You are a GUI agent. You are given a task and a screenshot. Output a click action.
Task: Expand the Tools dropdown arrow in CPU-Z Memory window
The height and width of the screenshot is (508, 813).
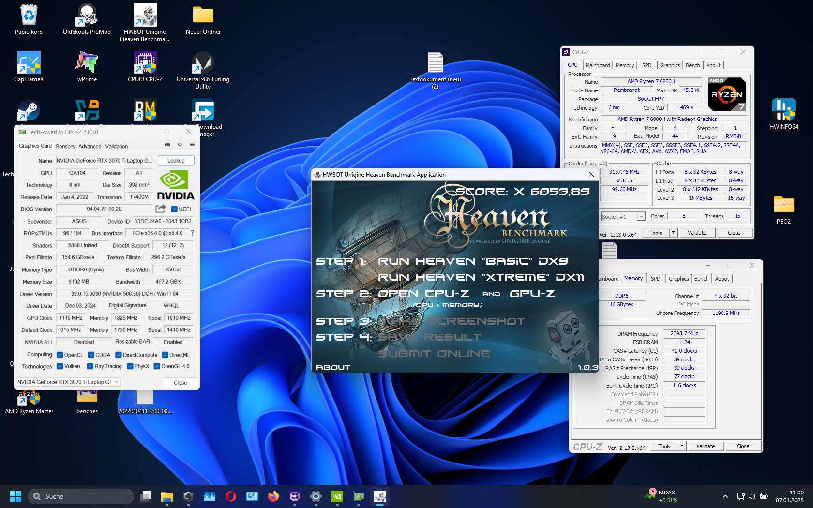pos(682,446)
